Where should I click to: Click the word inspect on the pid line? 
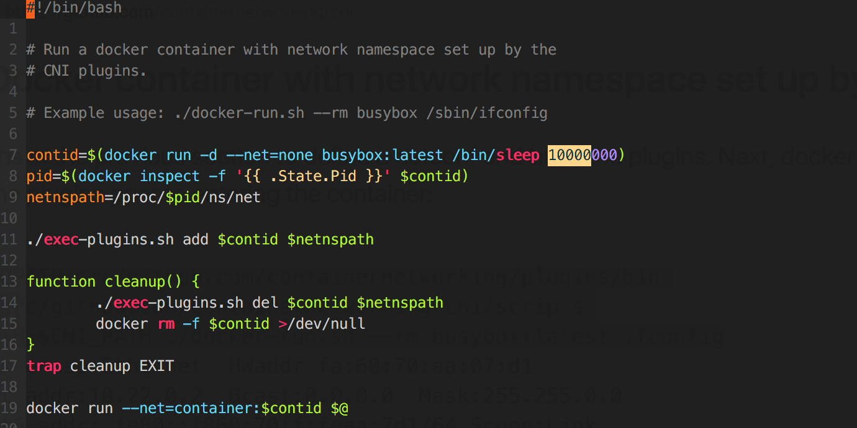point(166,176)
